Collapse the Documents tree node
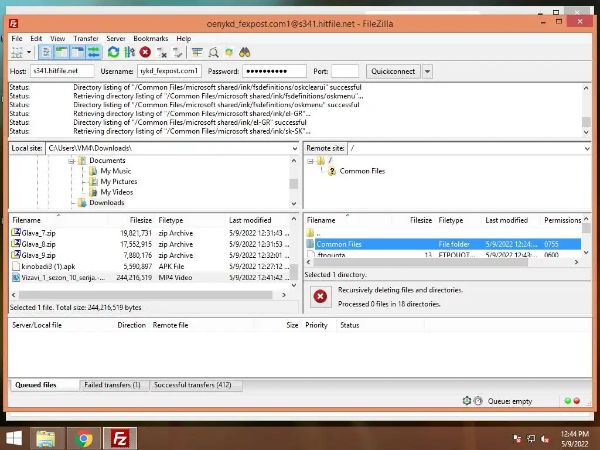Image resolution: width=600 pixels, height=450 pixels. click(71, 161)
